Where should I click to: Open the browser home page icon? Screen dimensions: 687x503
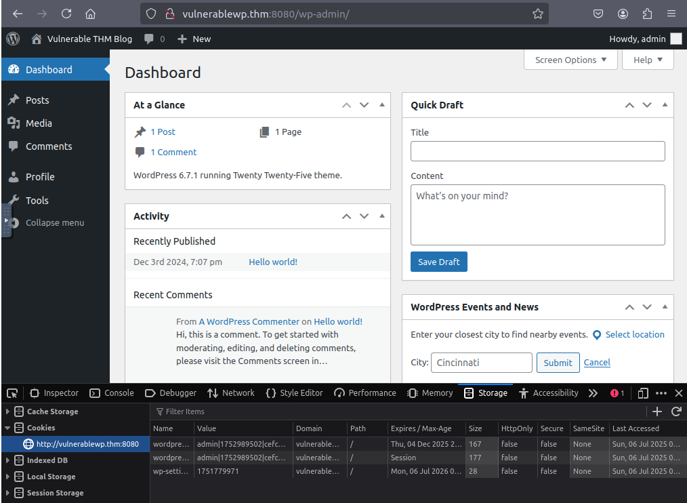90,14
